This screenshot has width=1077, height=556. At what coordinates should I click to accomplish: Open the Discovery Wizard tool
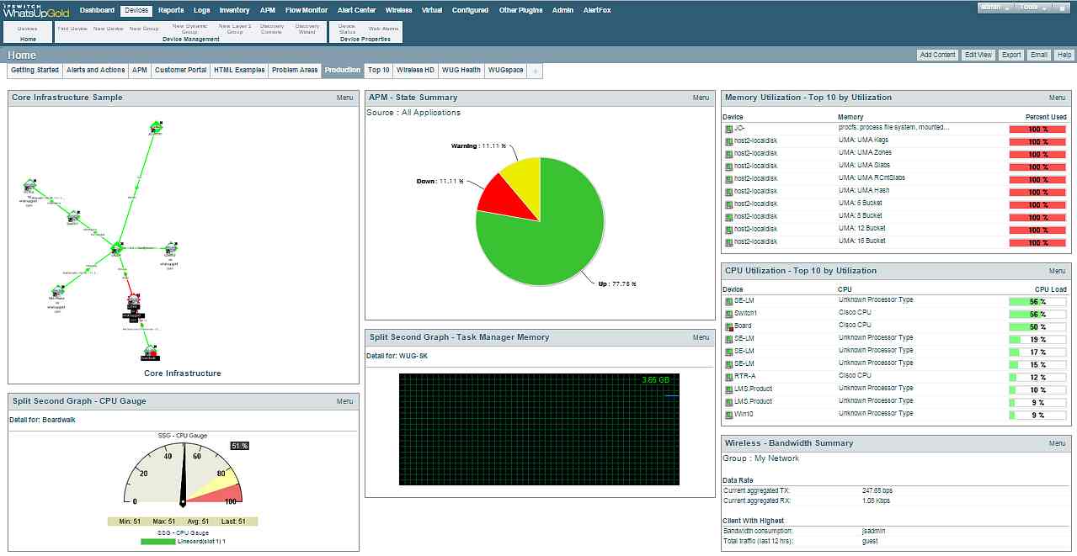[x=307, y=29]
